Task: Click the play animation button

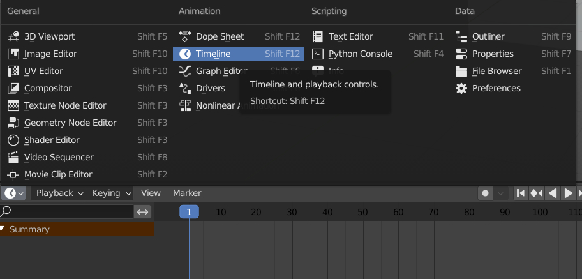Action: [x=568, y=193]
